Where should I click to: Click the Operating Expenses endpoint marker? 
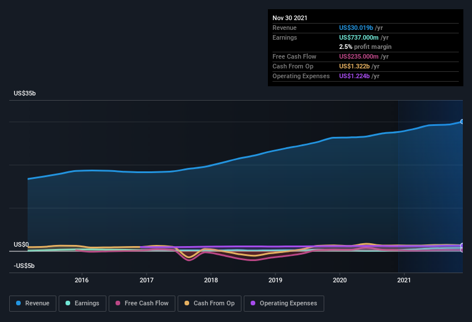[462, 246]
